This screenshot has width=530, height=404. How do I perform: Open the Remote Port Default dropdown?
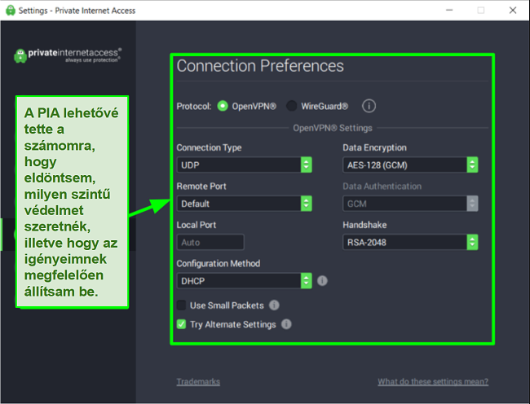244,204
